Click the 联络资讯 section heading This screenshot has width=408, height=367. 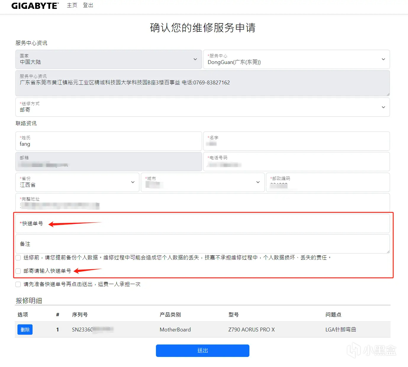click(x=26, y=123)
